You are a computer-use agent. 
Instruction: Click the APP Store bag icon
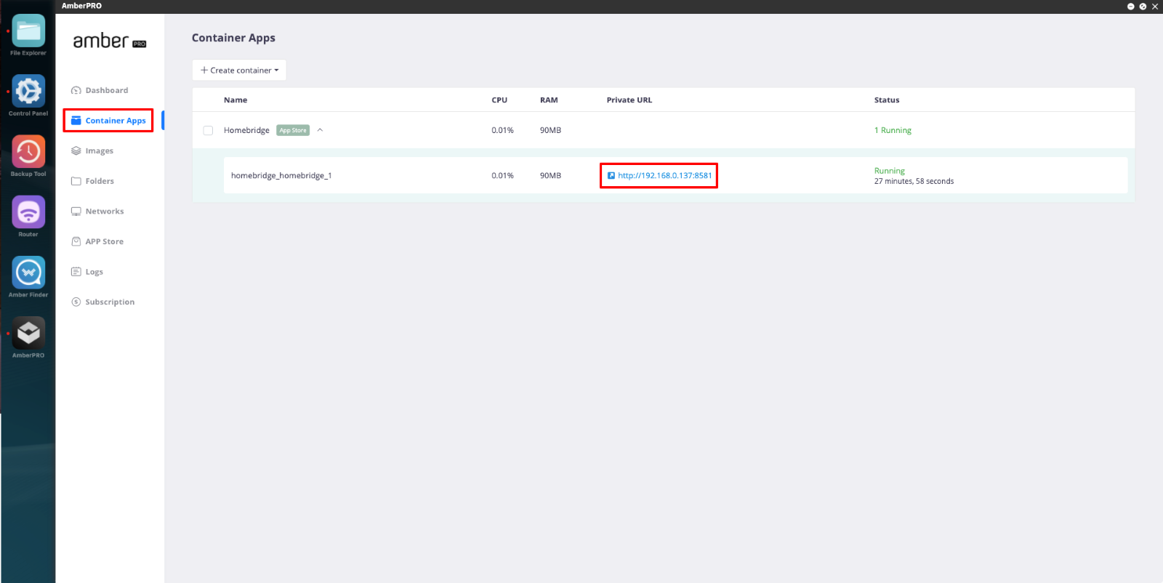click(76, 241)
